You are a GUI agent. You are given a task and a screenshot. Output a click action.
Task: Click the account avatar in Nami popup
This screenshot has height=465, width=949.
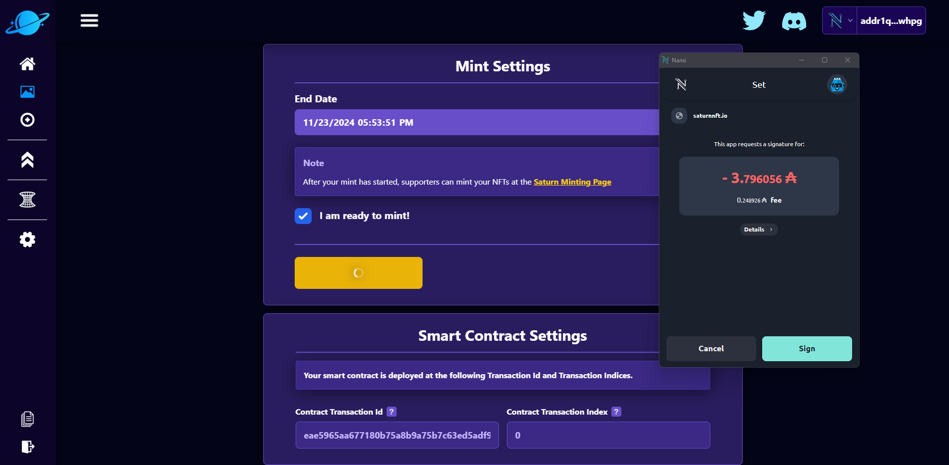[837, 85]
